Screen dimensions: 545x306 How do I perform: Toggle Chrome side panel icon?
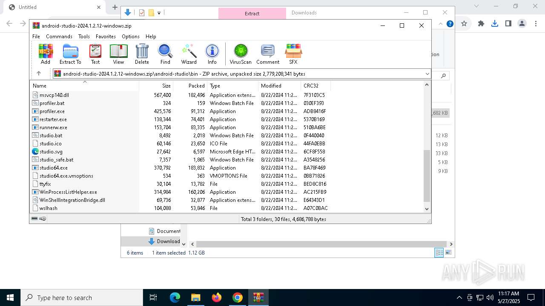pyautogui.click(x=508, y=24)
